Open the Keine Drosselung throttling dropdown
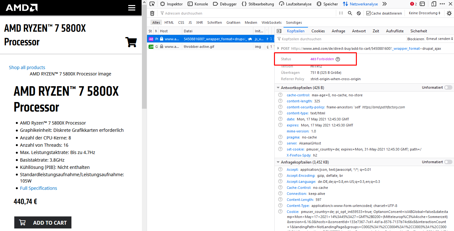This screenshot has width=454, height=231. pyautogui.click(x=425, y=13)
